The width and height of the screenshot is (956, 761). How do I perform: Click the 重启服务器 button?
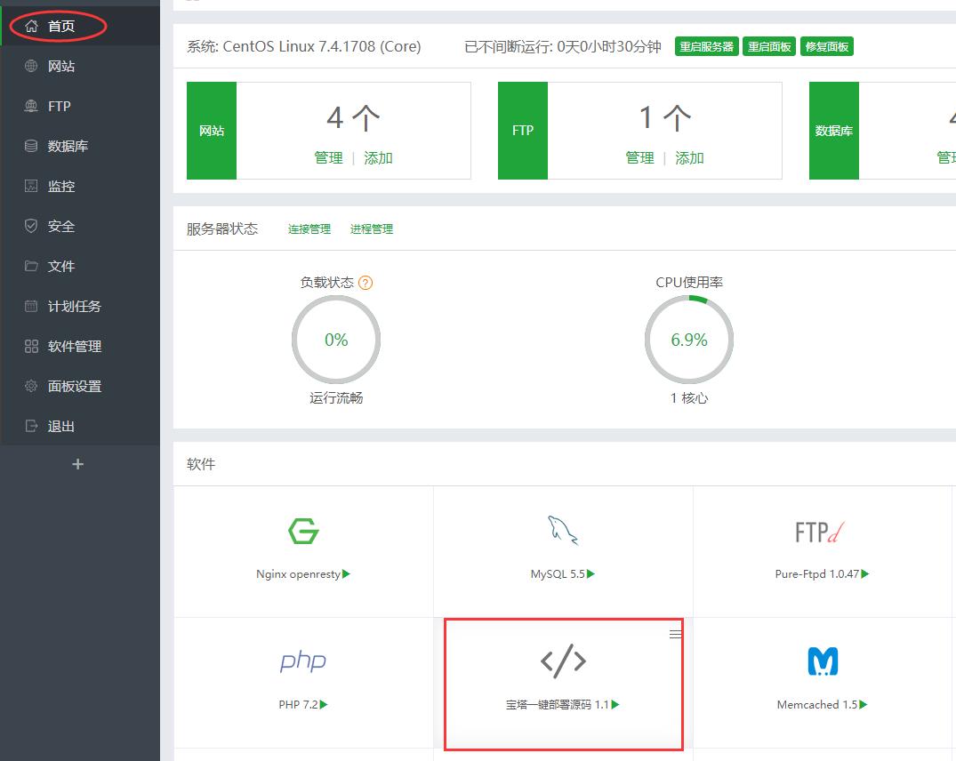707,46
